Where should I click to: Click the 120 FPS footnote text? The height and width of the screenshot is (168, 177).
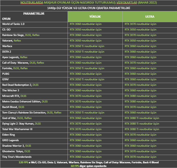point(89,162)
